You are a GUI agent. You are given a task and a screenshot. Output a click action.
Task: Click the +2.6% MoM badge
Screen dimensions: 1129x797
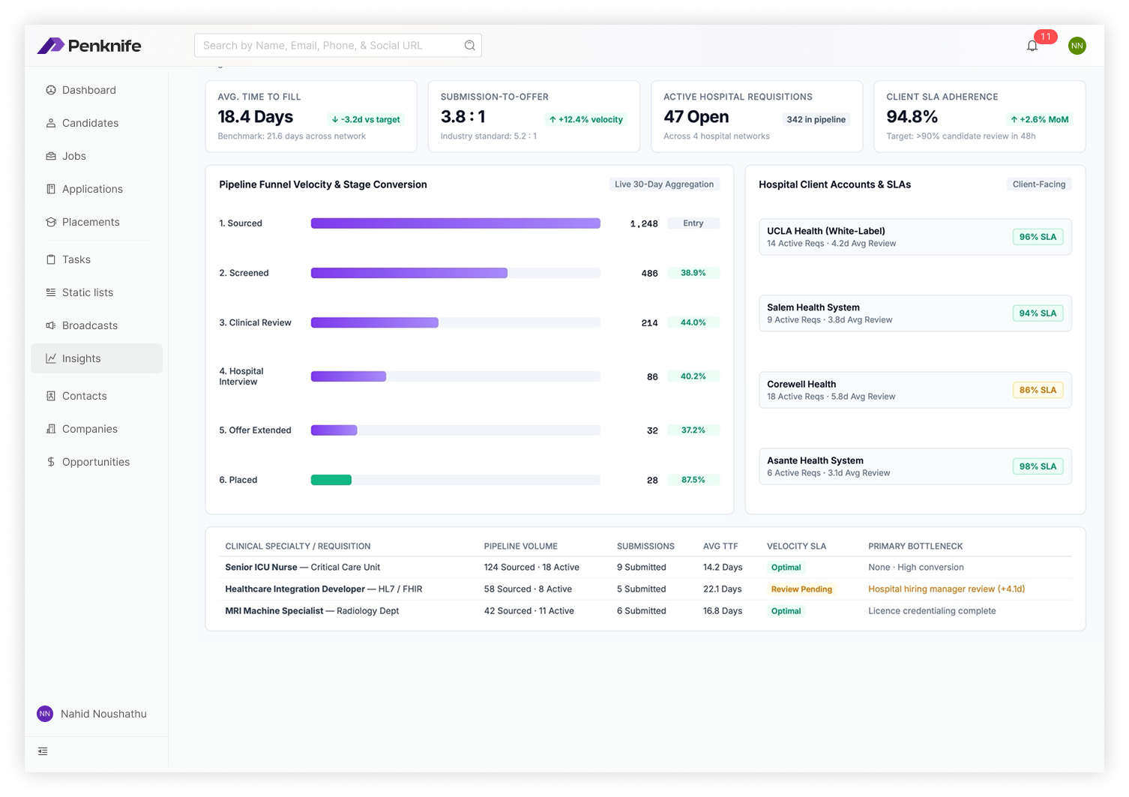coord(1040,119)
